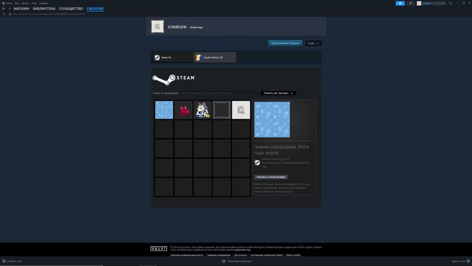
Task: Click Управление загрузками label
Action: click(x=239, y=261)
